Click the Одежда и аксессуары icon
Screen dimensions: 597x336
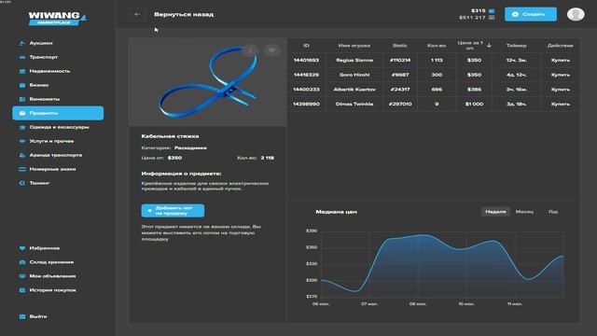click(x=22, y=127)
